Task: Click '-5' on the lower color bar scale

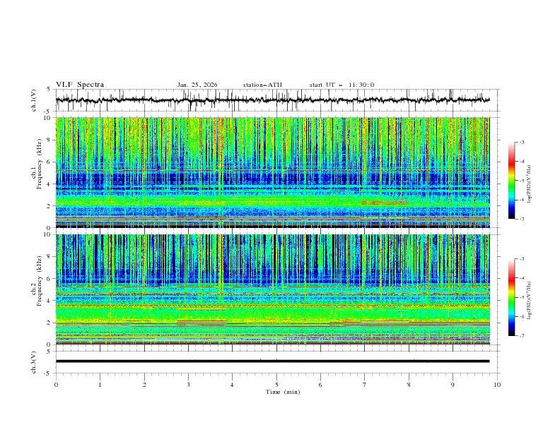Action: (521, 297)
